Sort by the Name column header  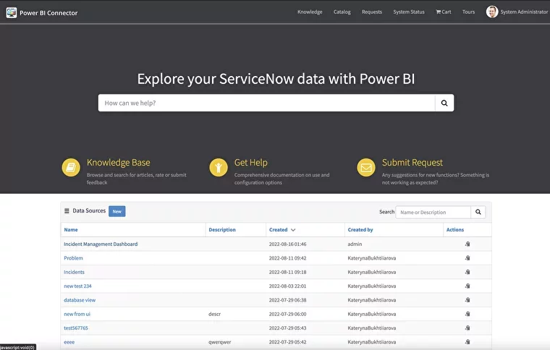tap(71, 230)
